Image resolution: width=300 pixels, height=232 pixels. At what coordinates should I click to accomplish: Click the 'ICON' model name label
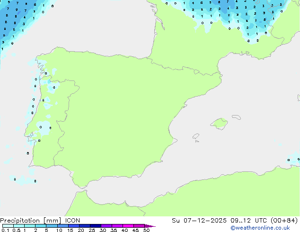pyautogui.click(x=72, y=221)
